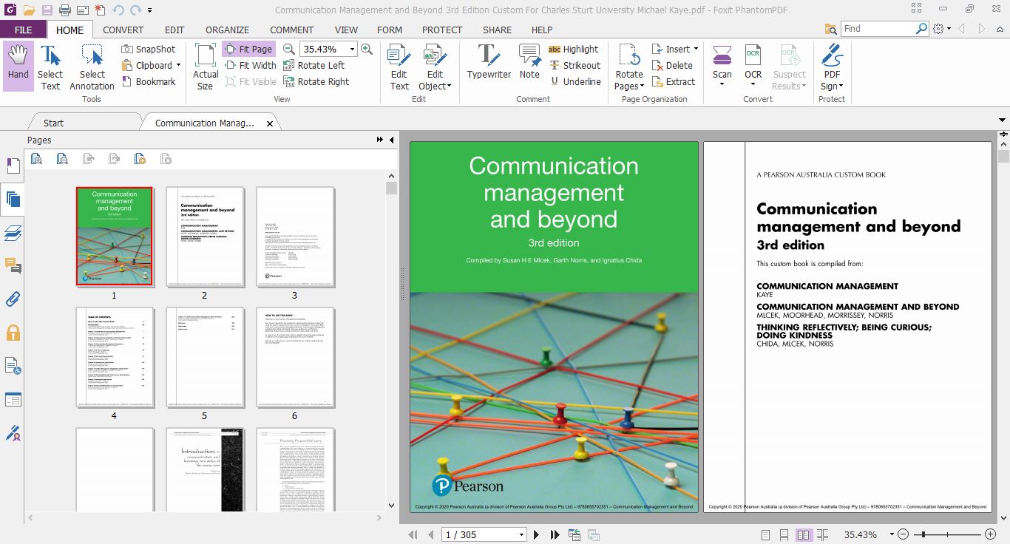
Task: Apply the Strikeout markup tool
Action: (575, 65)
